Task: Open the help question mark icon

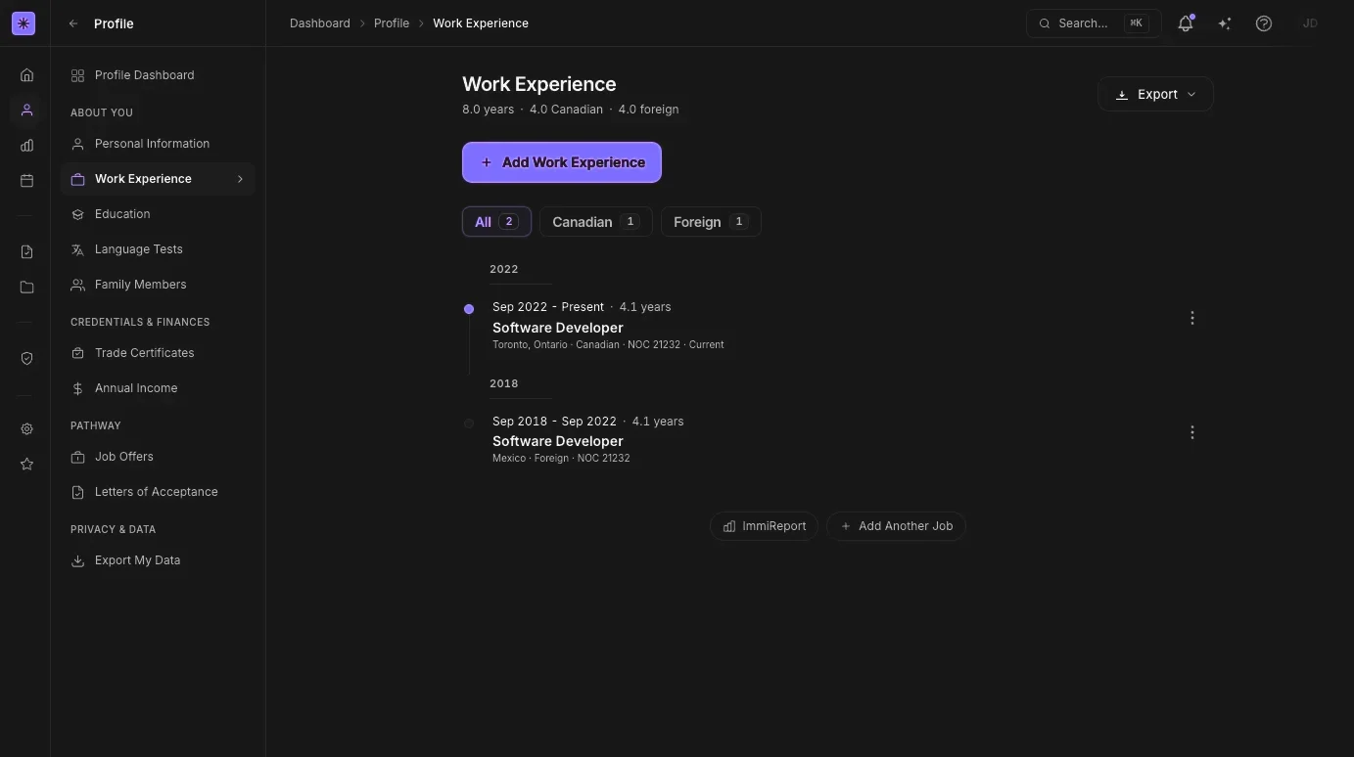Action: tap(1264, 23)
